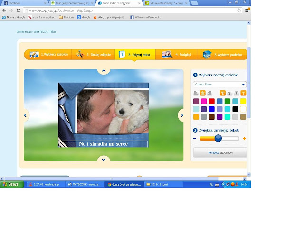
Task: Move photo up with top chevron
Action: tap(104, 71)
